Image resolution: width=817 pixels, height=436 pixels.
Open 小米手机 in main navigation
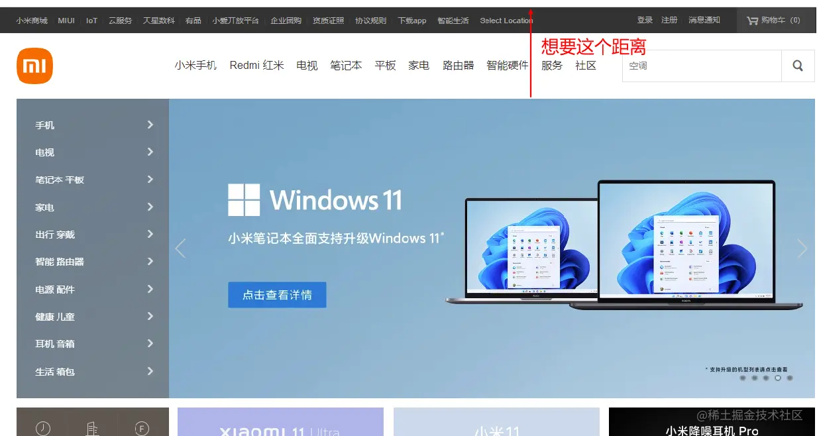pos(195,66)
